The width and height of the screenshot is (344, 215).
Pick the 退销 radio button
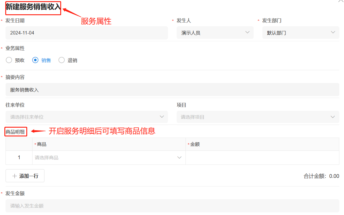tap(62, 60)
